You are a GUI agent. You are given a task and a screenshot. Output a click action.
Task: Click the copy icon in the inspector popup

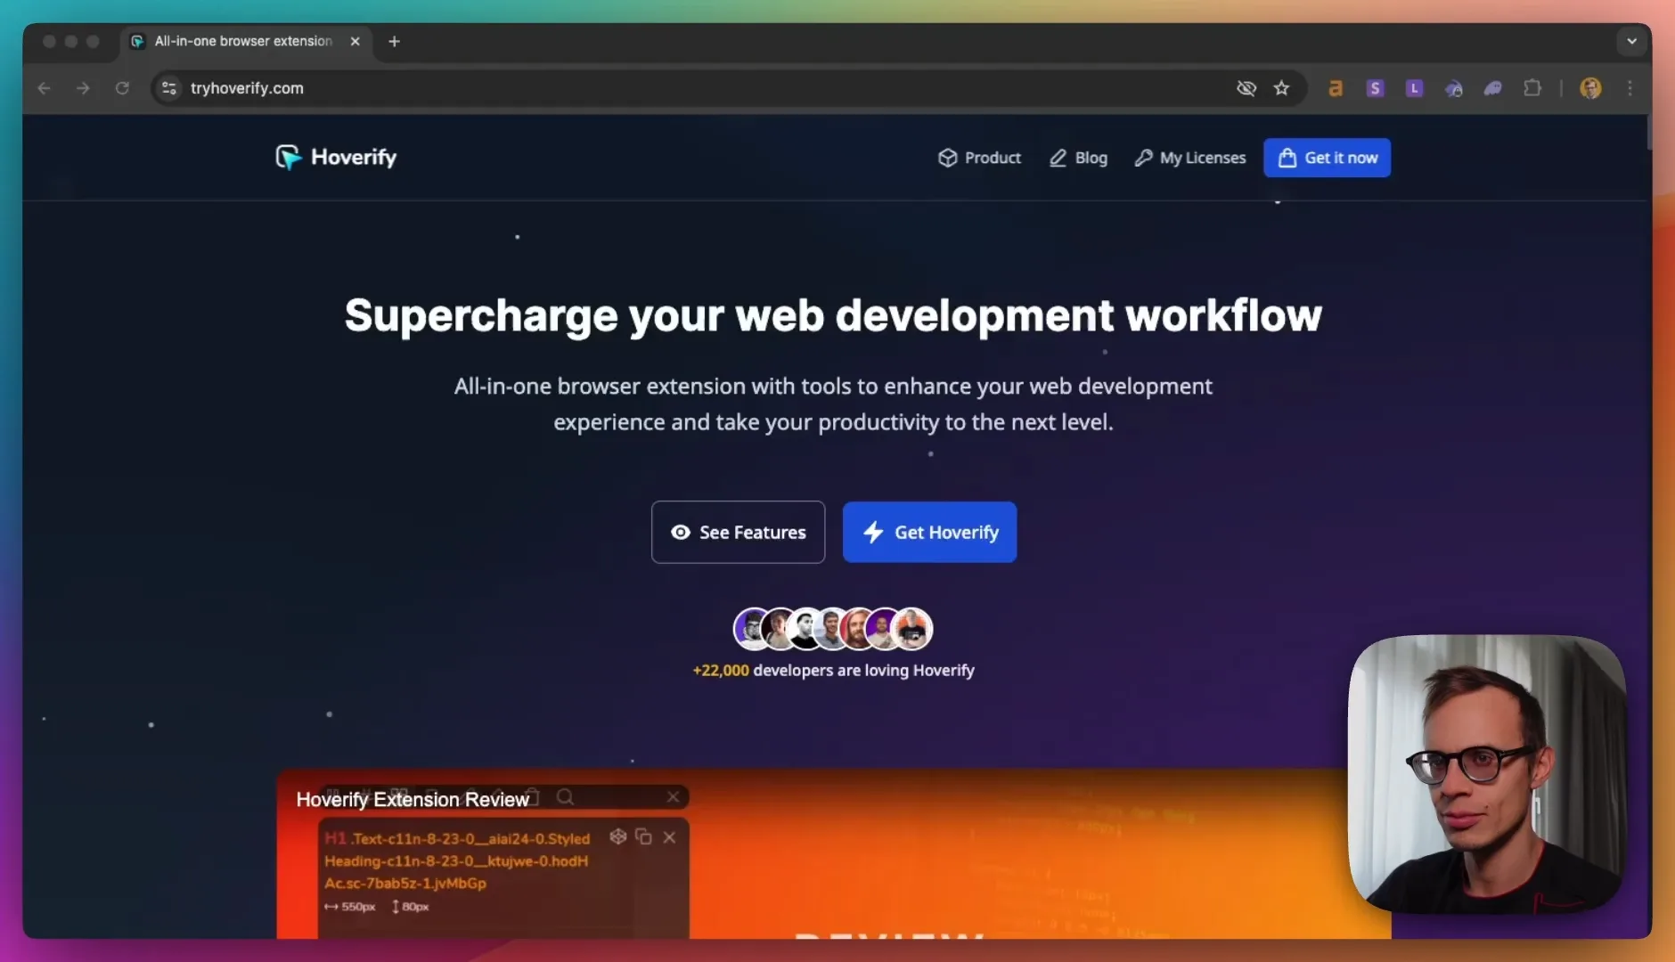coord(643,837)
